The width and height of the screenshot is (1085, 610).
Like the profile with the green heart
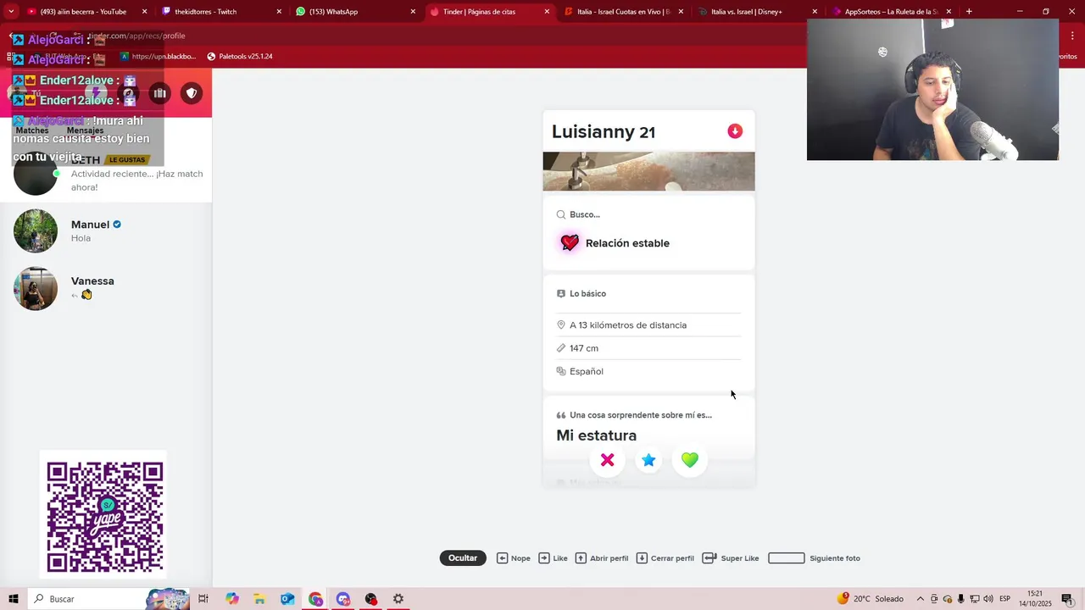(690, 460)
